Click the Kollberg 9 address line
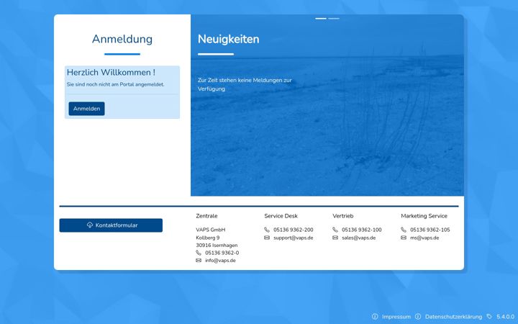The width and height of the screenshot is (518, 324). [208, 238]
